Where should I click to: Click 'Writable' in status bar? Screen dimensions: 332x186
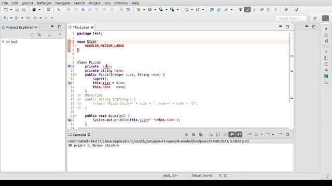tap(170, 176)
